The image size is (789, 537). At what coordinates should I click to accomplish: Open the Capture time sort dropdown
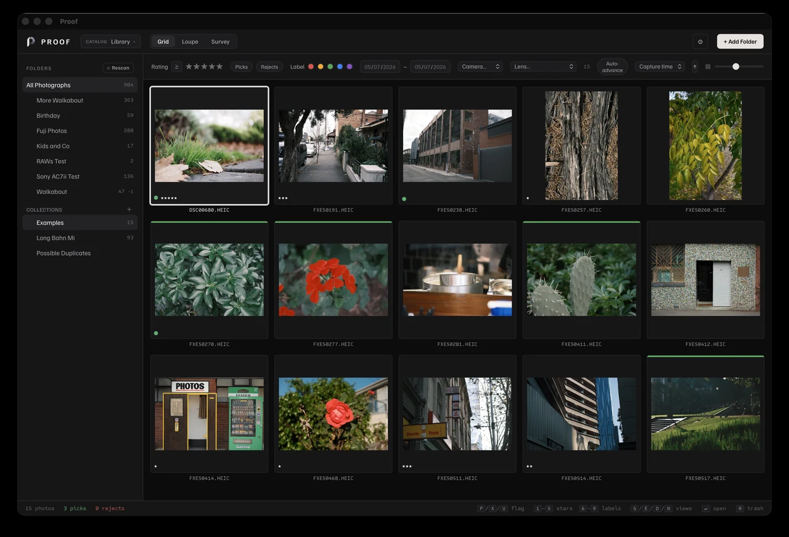tap(660, 67)
